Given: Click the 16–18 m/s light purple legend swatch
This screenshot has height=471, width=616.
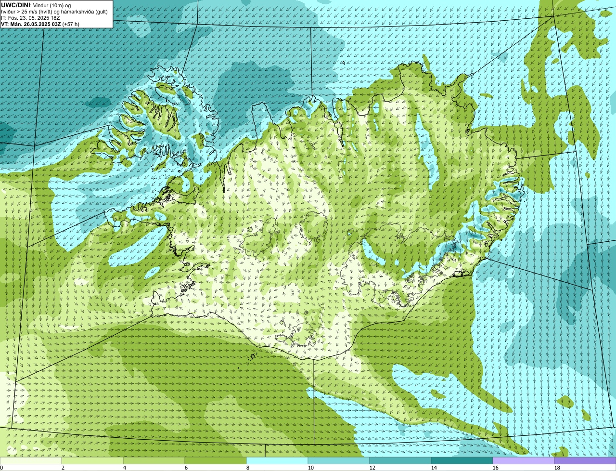Looking at the screenshot, I should click(524, 460).
